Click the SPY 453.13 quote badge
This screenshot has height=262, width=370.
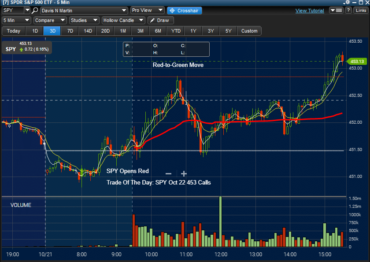tap(27, 48)
